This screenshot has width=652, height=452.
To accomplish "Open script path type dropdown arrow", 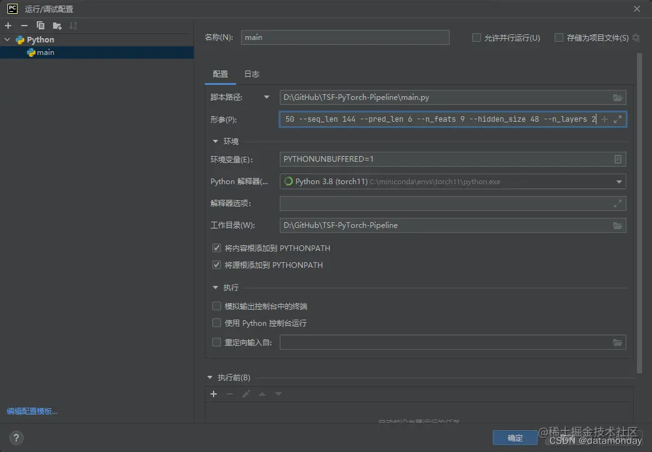I will (267, 97).
